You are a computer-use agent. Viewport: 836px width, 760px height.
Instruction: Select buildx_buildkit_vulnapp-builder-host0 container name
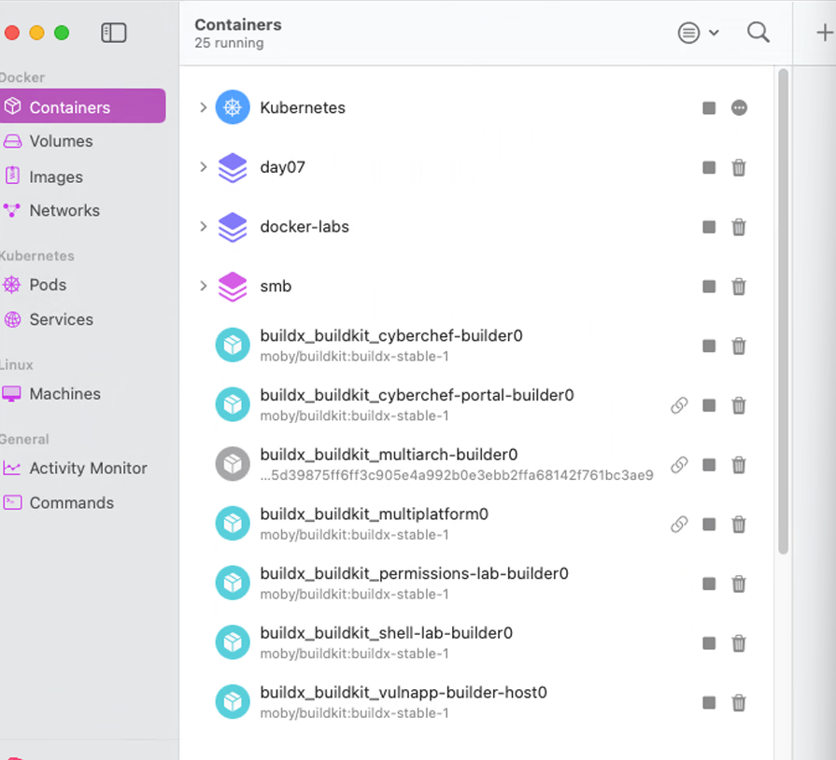pos(404,693)
